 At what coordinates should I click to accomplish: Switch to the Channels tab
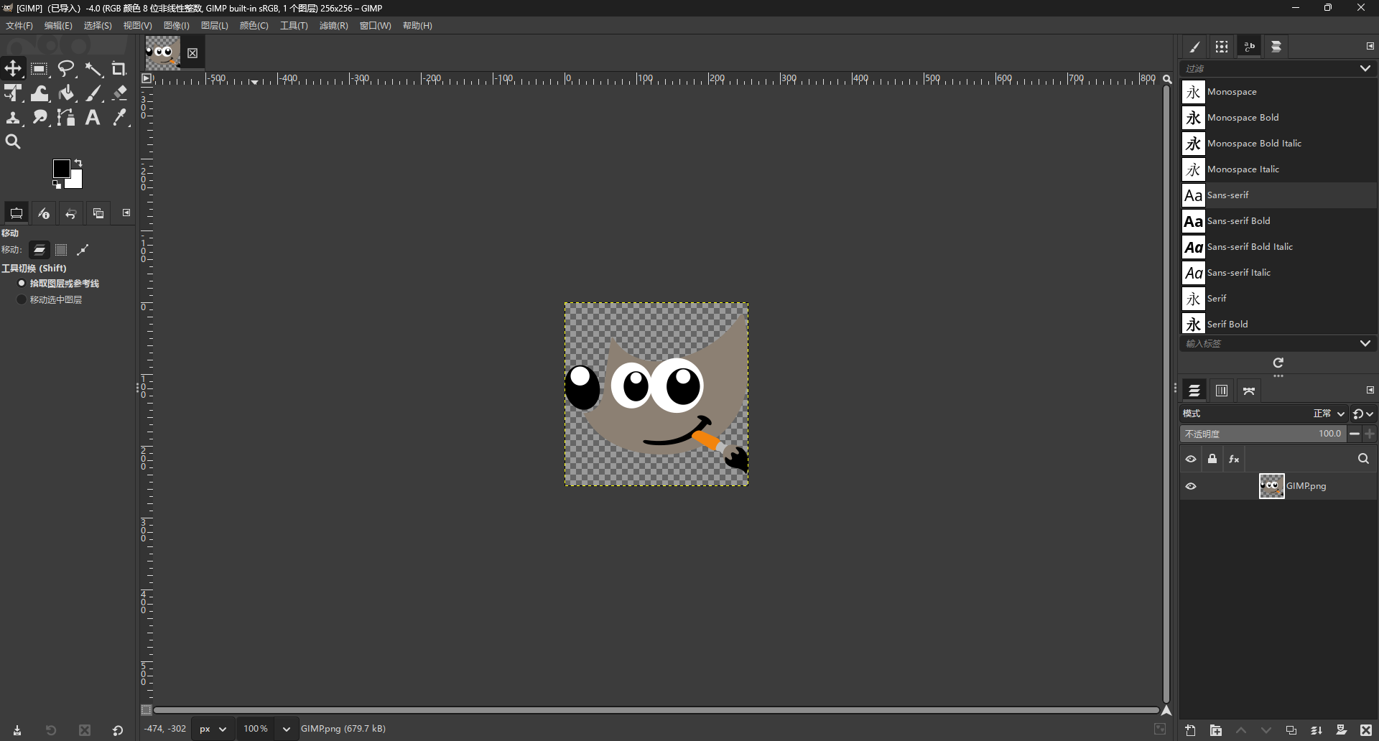pyautogui.click(x=1222, y=391)
